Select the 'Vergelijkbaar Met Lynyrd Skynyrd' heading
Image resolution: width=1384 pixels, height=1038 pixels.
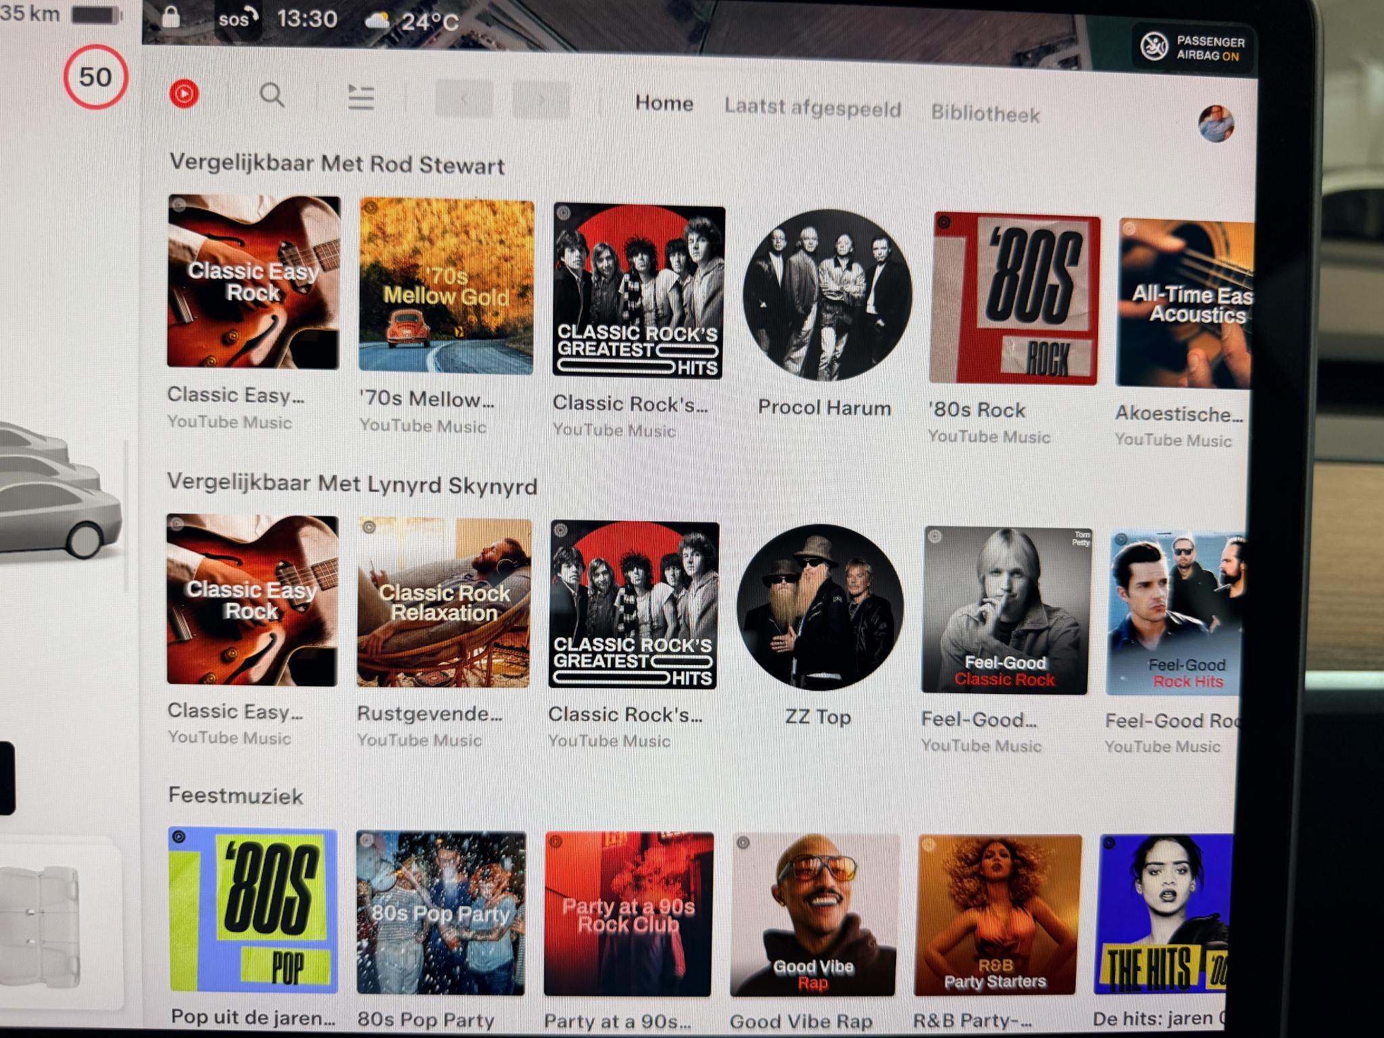coord(352,484)
